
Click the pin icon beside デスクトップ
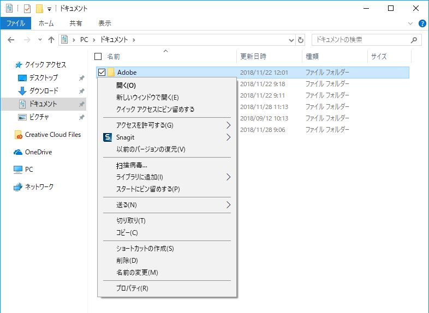tap(81, 78)
